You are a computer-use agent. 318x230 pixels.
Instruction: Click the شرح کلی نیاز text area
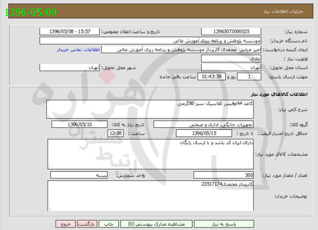(x=150, y=109)
